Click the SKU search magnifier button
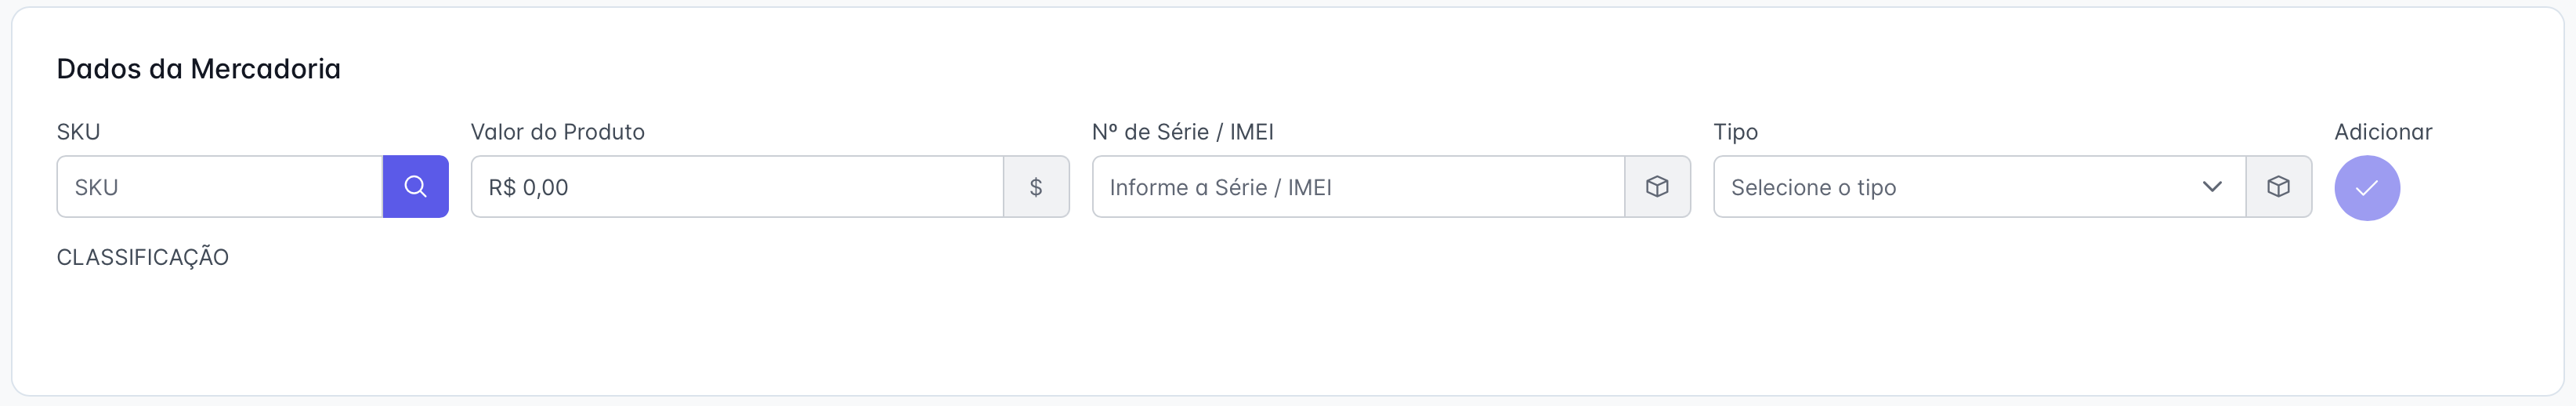This screenshot has width=2576, height=406. coord(415,186)
